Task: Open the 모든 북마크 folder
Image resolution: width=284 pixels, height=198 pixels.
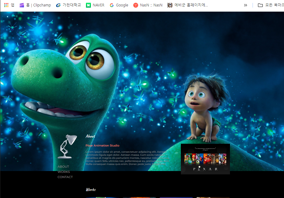Action: point(270,5)
